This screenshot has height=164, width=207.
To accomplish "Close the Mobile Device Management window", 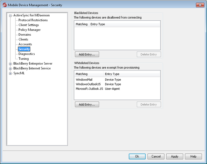I will 200,5.
